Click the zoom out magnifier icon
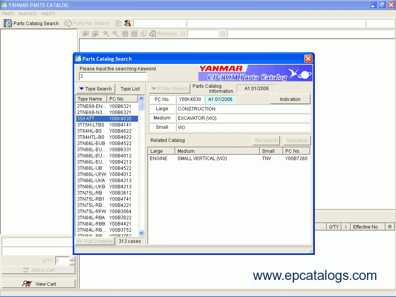Viewport: 396px width, 297px height. 115,34
